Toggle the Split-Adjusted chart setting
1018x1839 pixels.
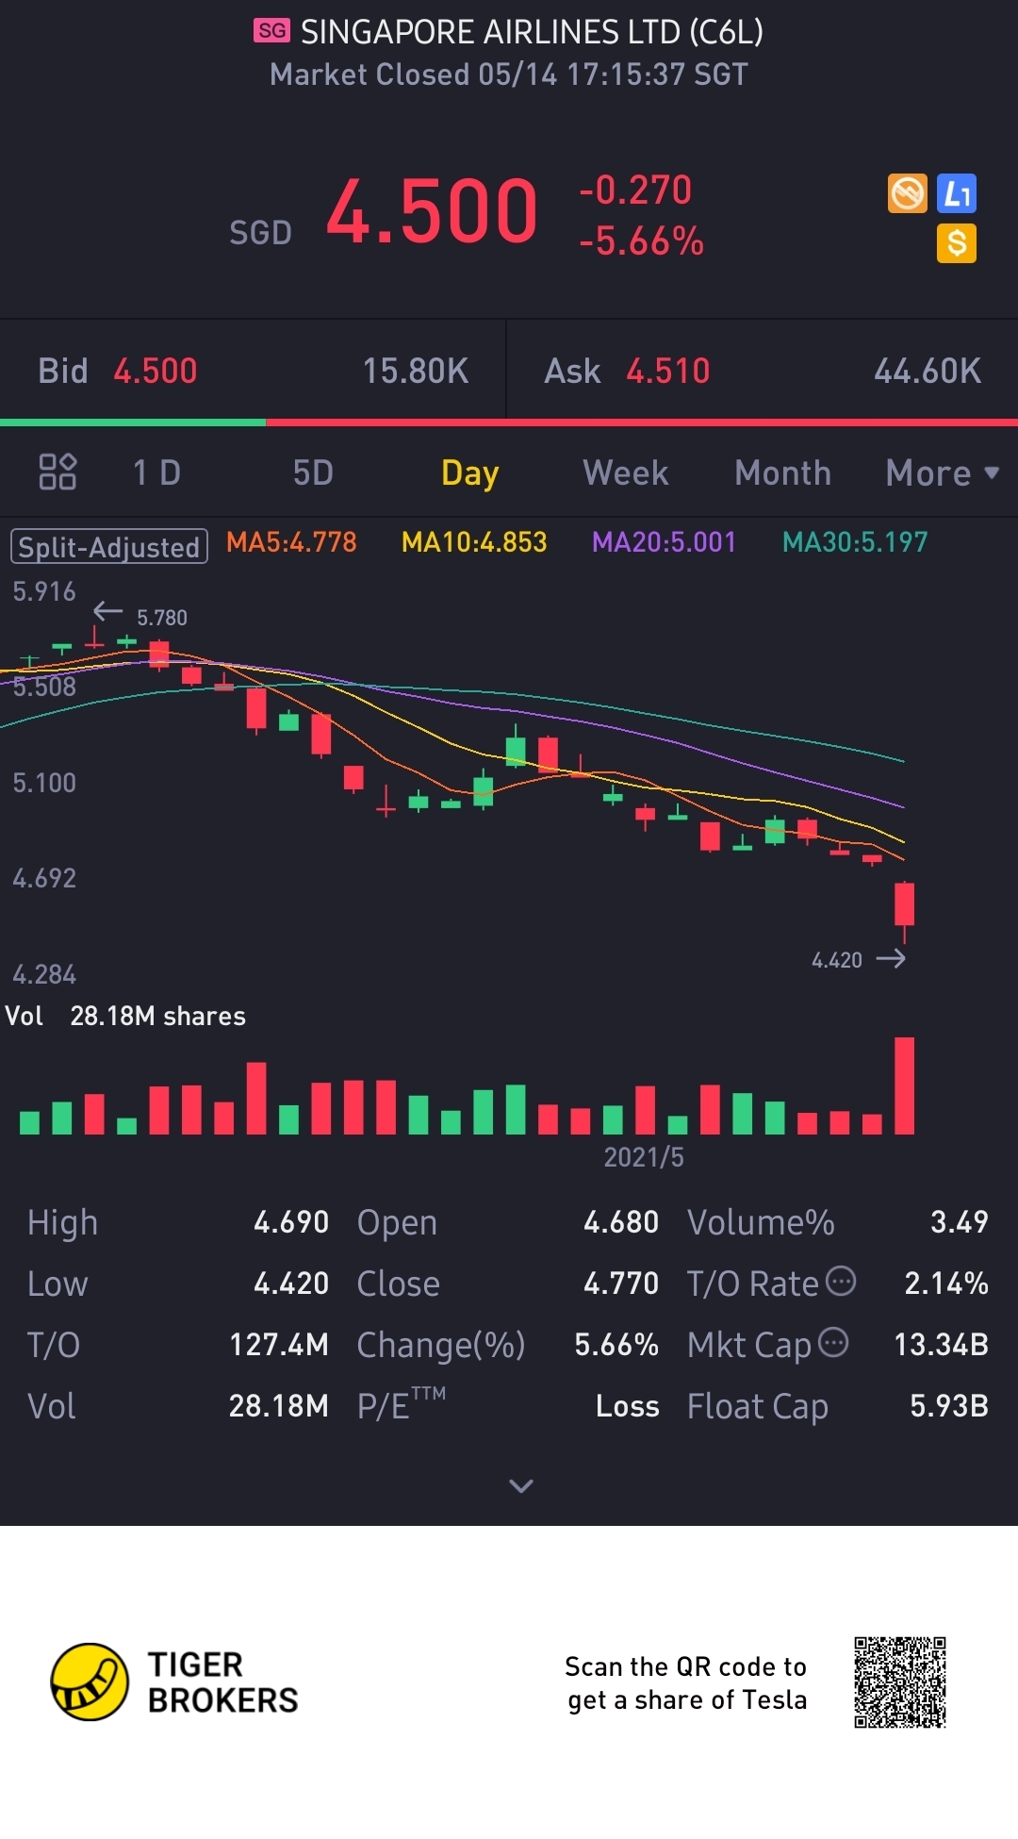(x=109, y=547)
